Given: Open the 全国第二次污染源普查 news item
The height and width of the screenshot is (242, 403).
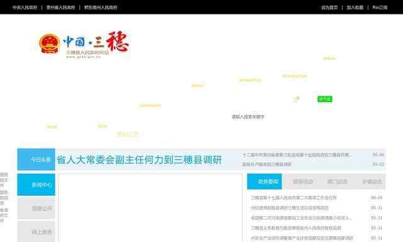Looking at the screenshot, I should coord(301,218).
